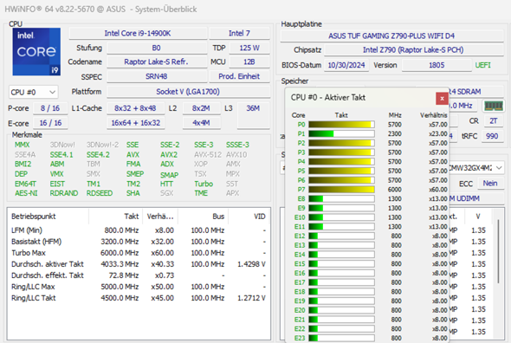This screenshot has height=343, width=511.
Task: Click the Intel Core i9-14900K name field
Action: (138, 33)
